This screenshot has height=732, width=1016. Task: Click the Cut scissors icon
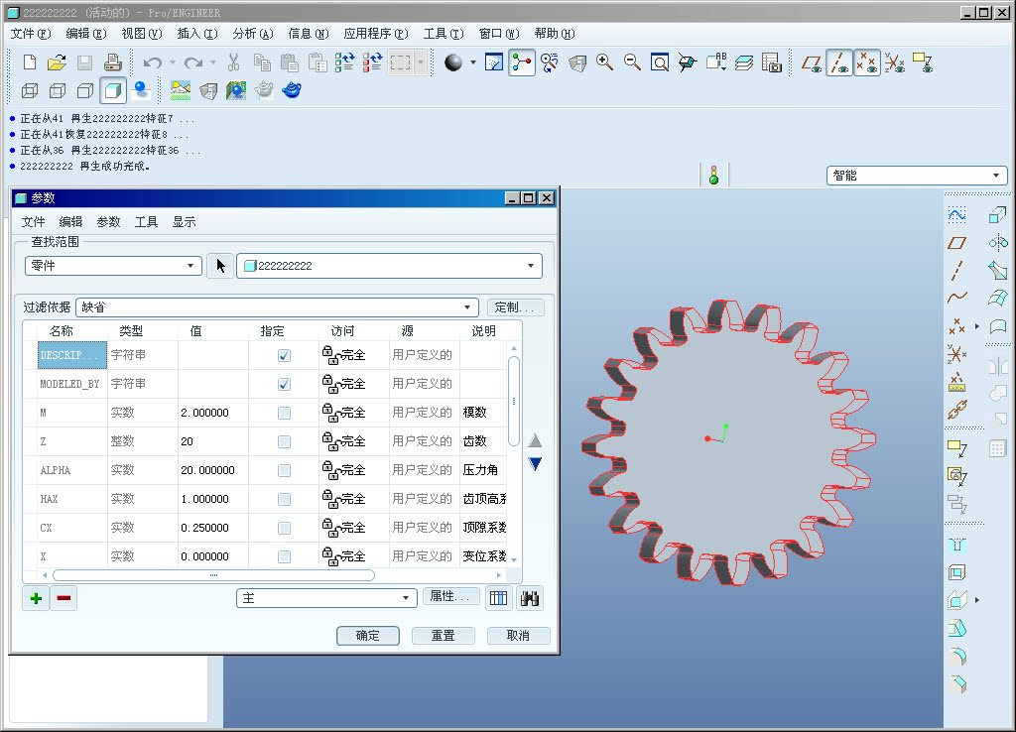[x=234, y=62]
